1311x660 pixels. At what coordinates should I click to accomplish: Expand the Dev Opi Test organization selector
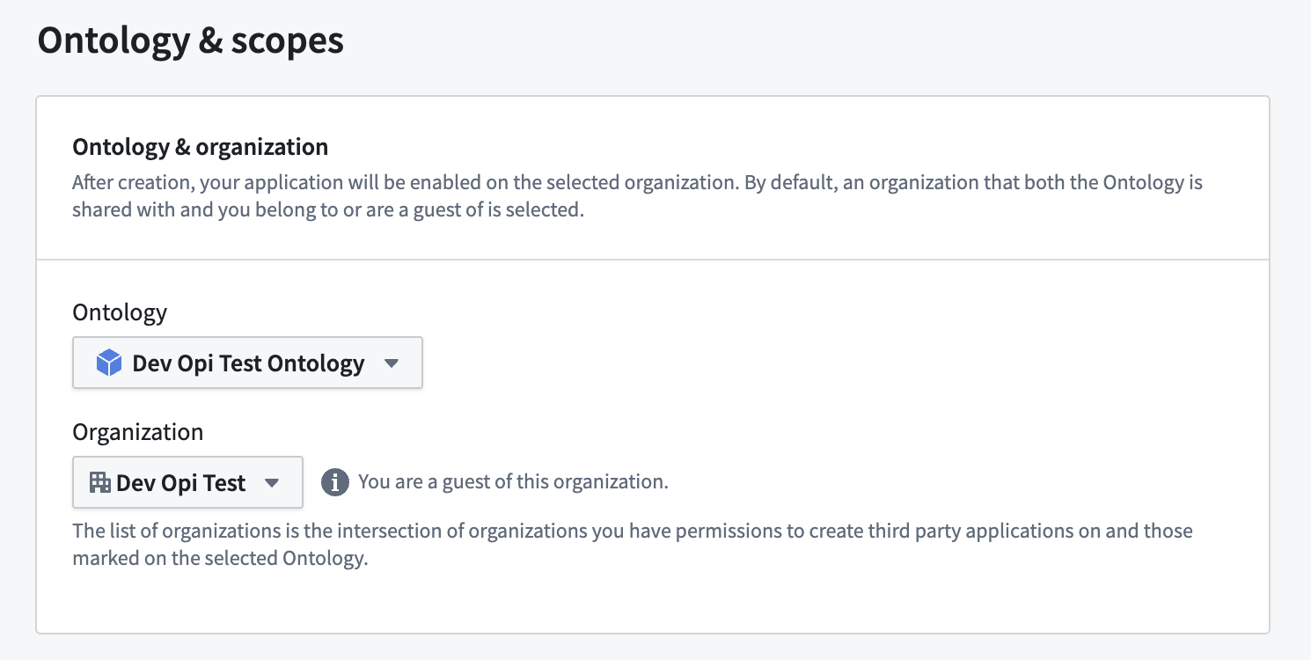[187, 482]
